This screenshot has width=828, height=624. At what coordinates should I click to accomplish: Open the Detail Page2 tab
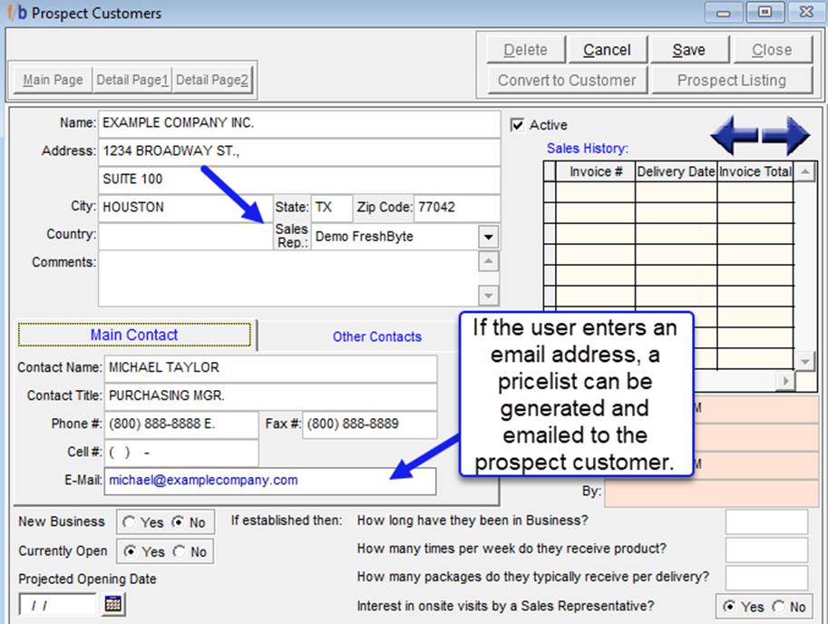pos(212,80)
